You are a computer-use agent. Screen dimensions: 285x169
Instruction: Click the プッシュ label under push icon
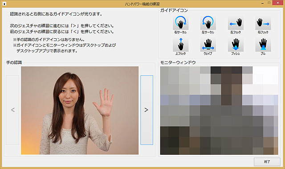[x=236, y=54]
